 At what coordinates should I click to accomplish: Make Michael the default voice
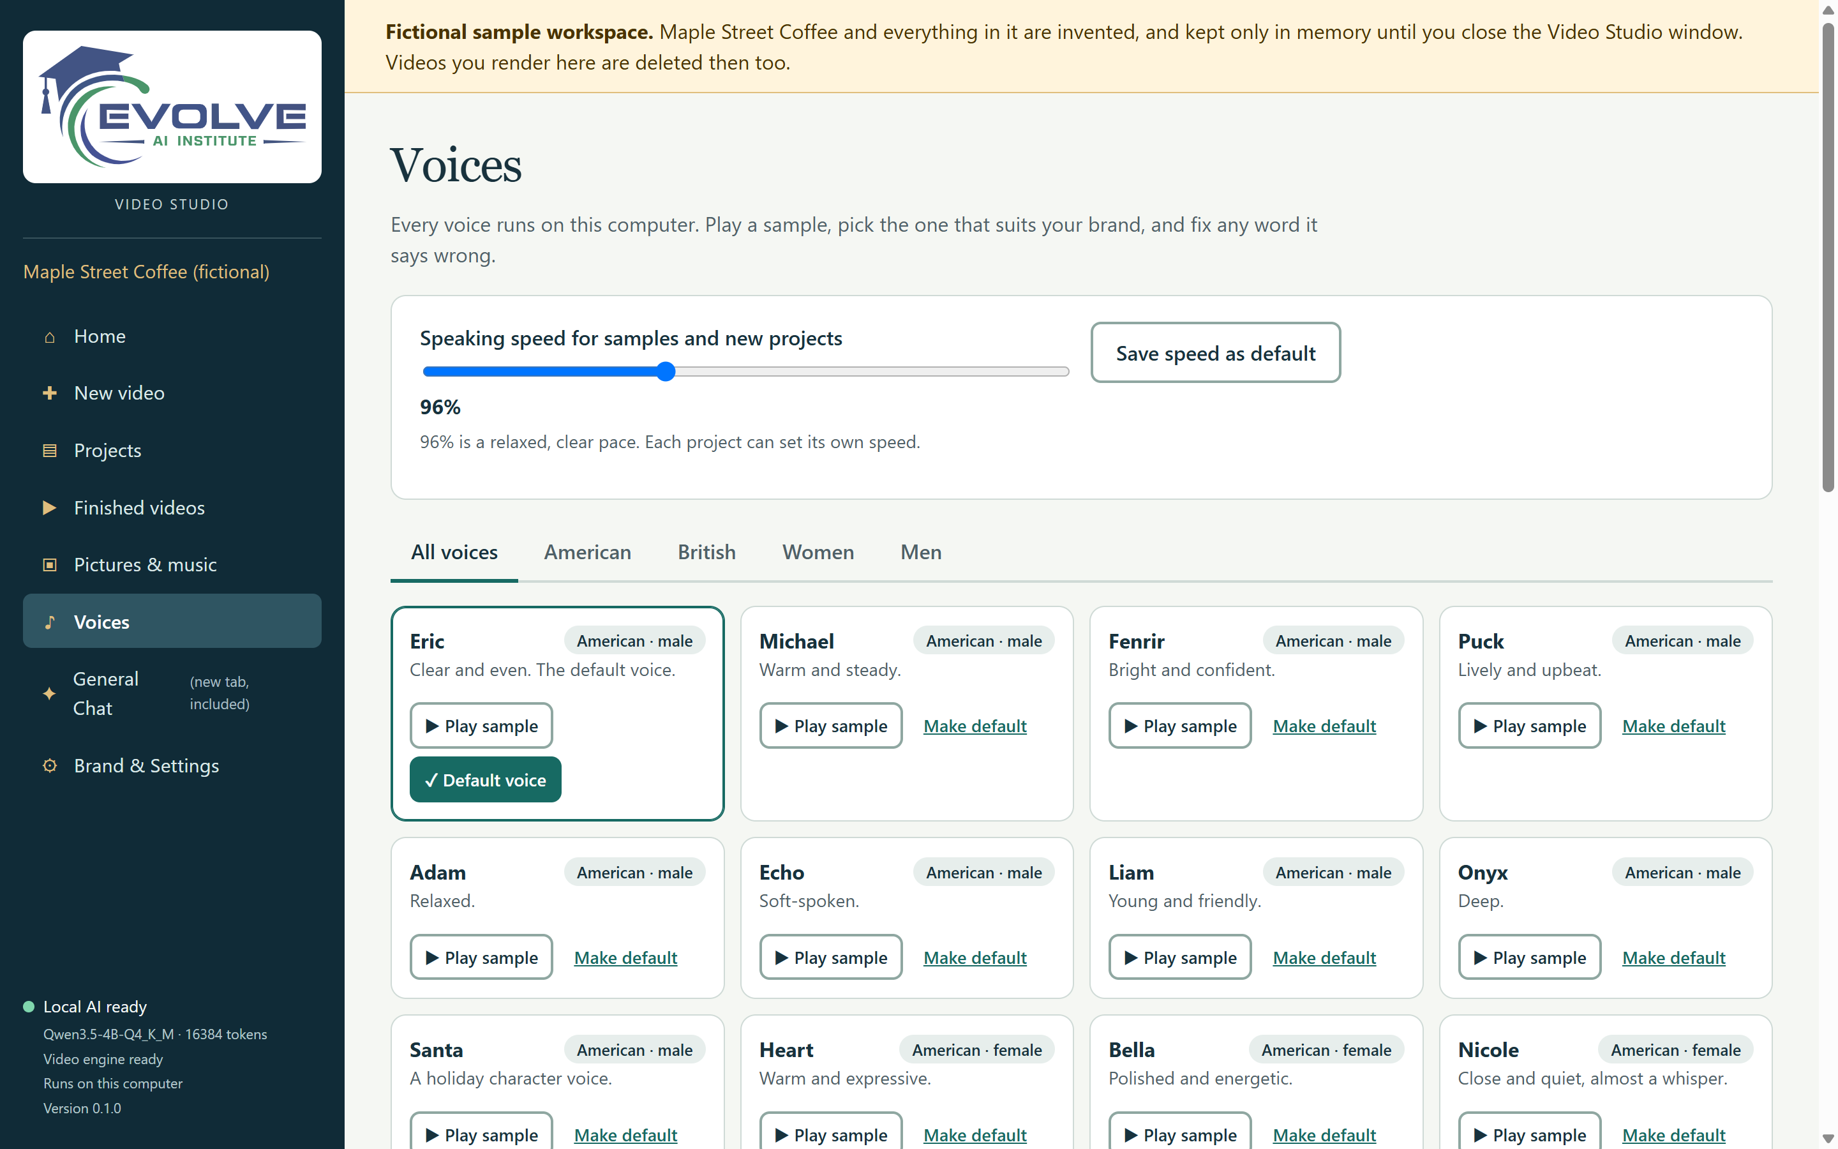click(x=975, y=726)
